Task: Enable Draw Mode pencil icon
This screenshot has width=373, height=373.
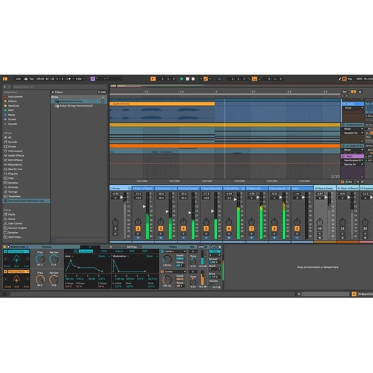Action: point(339,79)
